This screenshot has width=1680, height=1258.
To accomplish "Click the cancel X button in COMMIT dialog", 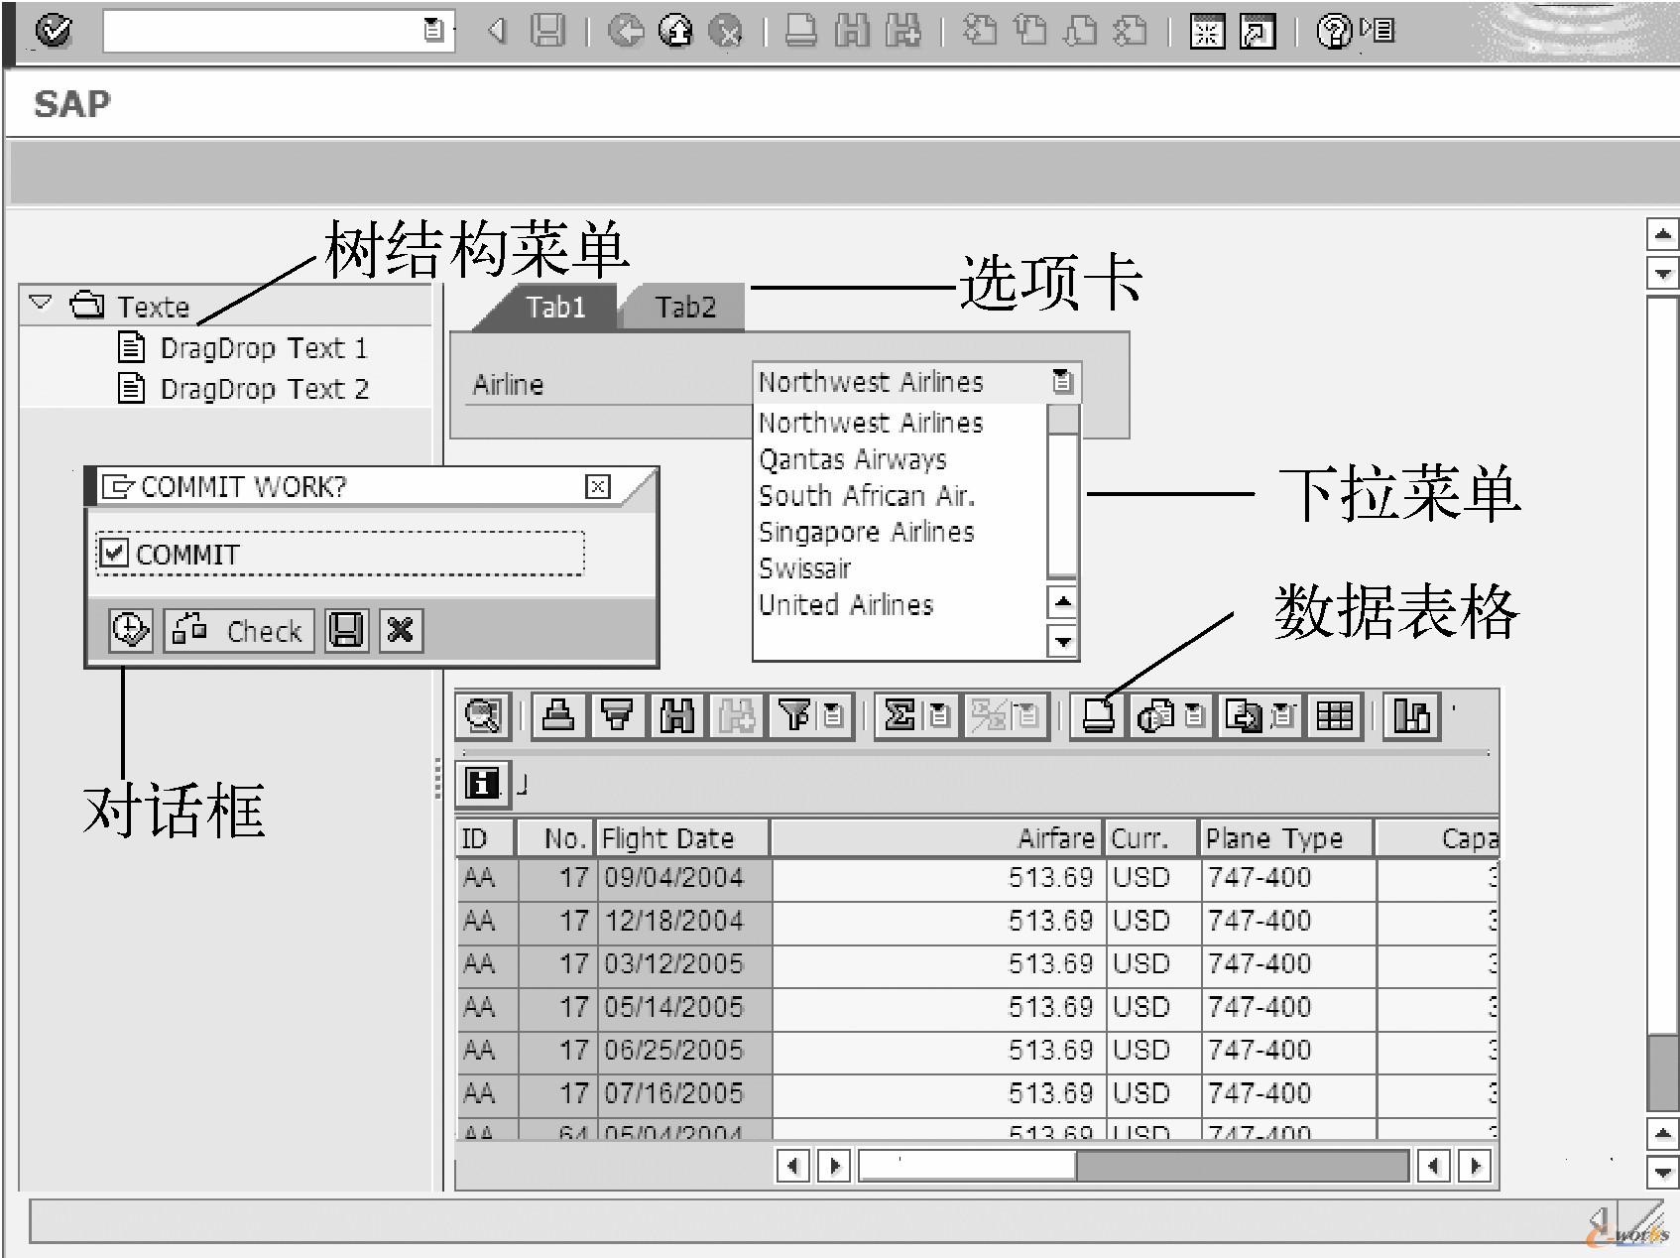I will pyautogui.click(x=401, y=630).
